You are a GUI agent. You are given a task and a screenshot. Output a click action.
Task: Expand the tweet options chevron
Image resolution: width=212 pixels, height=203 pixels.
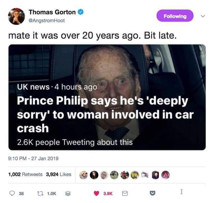coord(203,16)
